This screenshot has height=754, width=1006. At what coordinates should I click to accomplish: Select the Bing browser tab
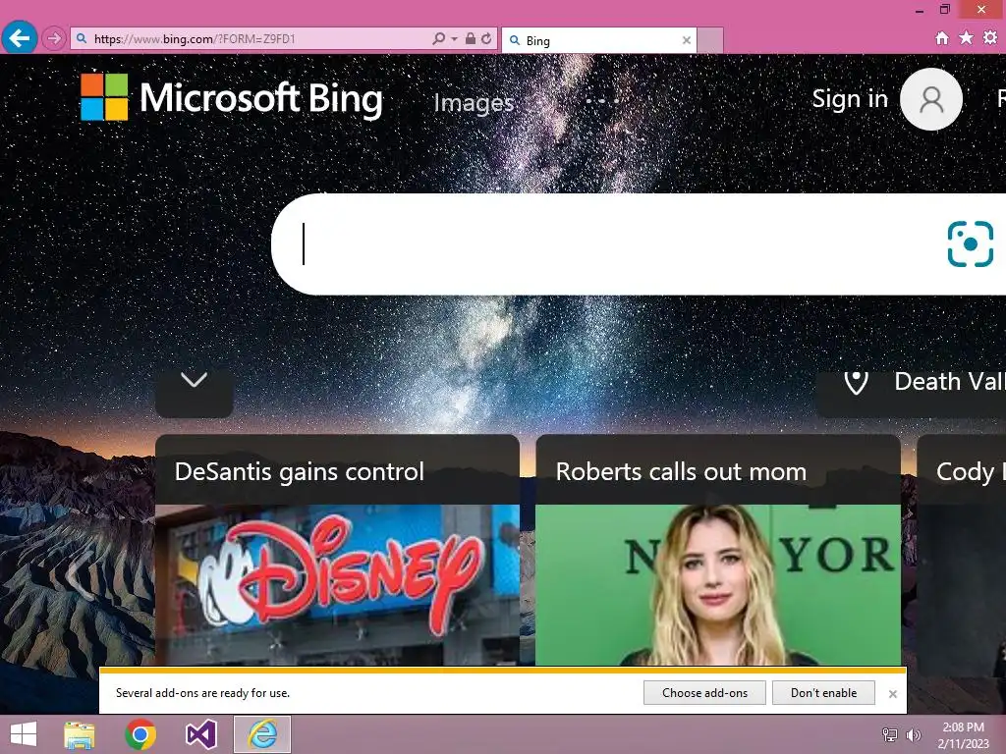(598, 40)
